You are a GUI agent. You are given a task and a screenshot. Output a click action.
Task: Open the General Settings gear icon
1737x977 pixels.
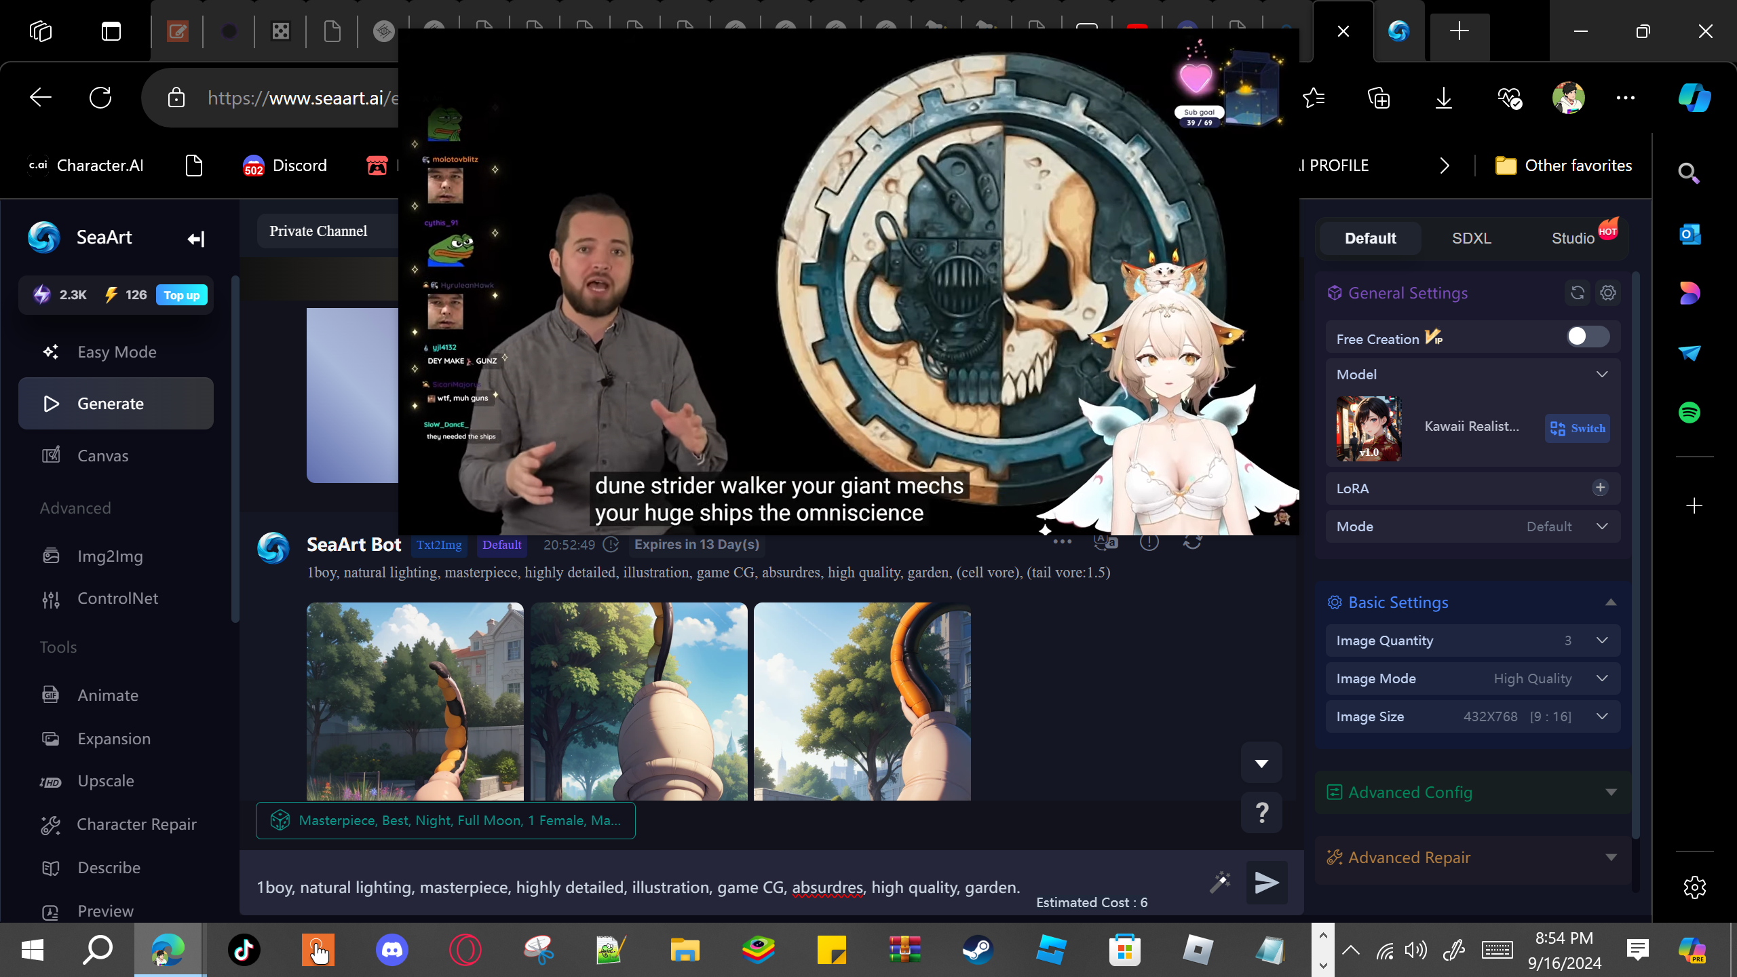(1608, 293)
